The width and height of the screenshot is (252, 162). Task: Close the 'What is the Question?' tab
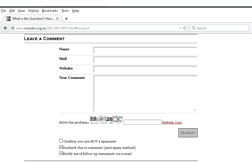[57, 19]
